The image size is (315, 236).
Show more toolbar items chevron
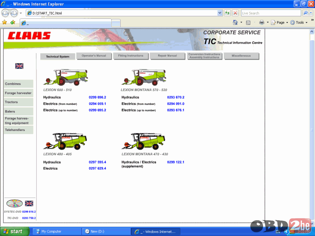pyautogui.click(x=312, y=20)
